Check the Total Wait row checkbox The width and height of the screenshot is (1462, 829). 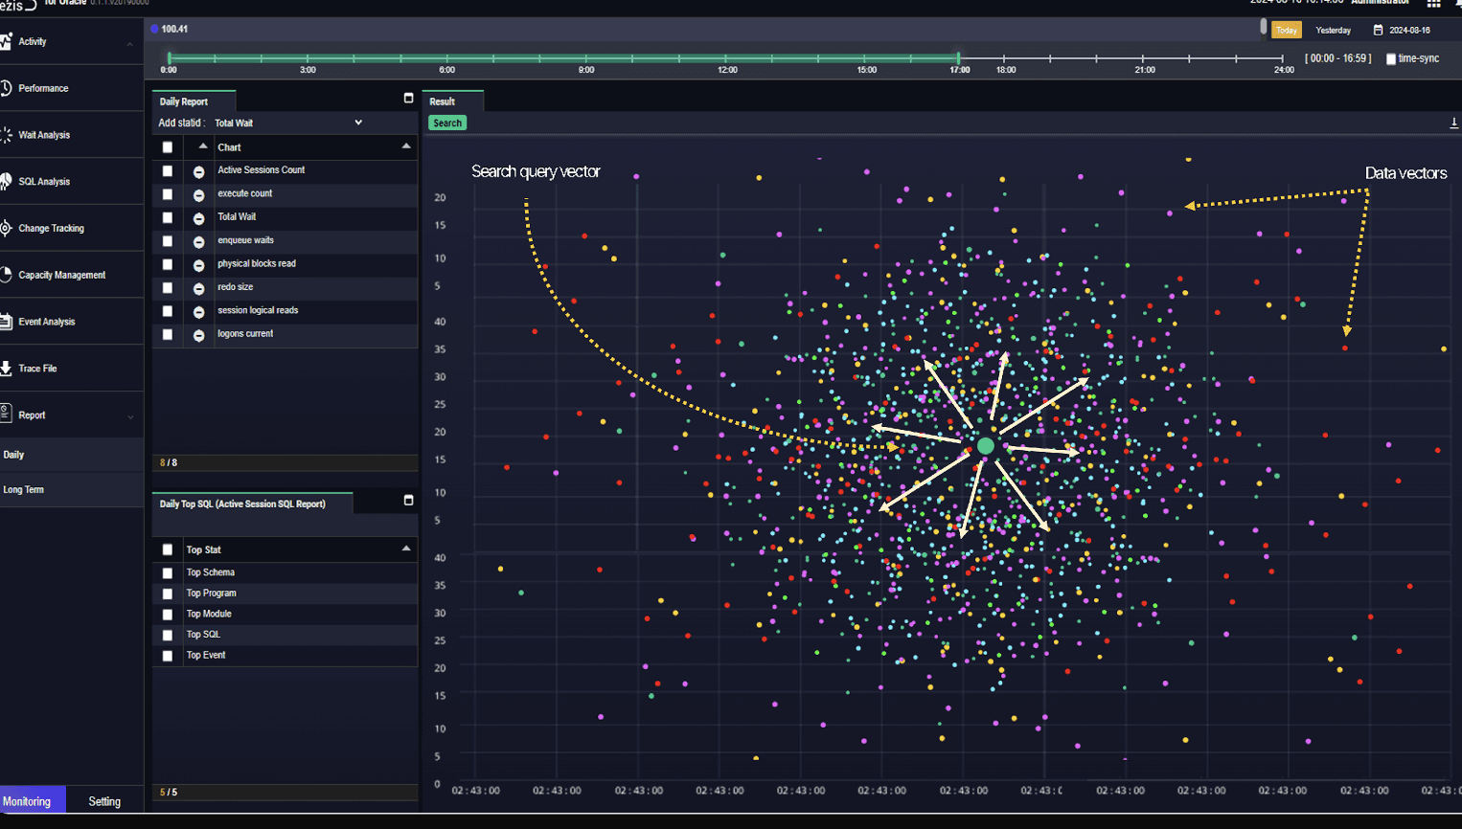point(168,218)
